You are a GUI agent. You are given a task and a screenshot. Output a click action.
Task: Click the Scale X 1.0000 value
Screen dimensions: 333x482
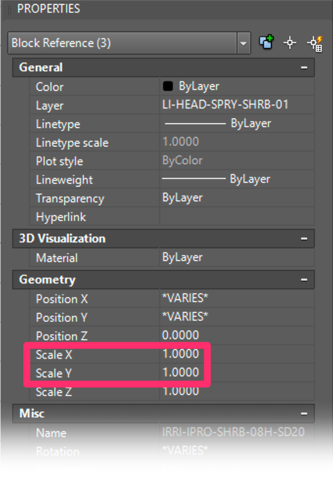pos(181,354)
